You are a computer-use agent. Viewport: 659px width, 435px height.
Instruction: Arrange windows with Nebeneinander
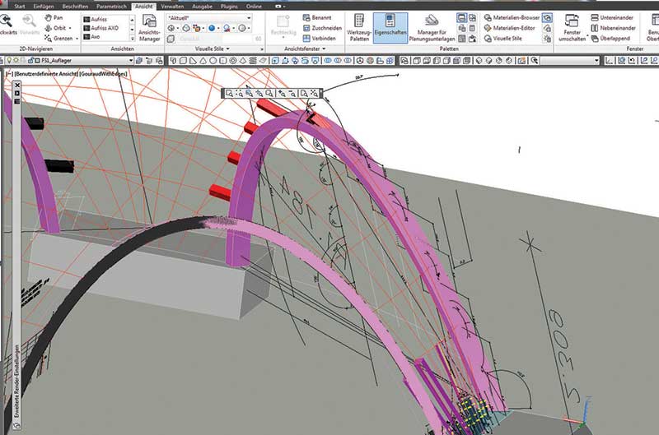pyautogui.click(x=615, y=27)
